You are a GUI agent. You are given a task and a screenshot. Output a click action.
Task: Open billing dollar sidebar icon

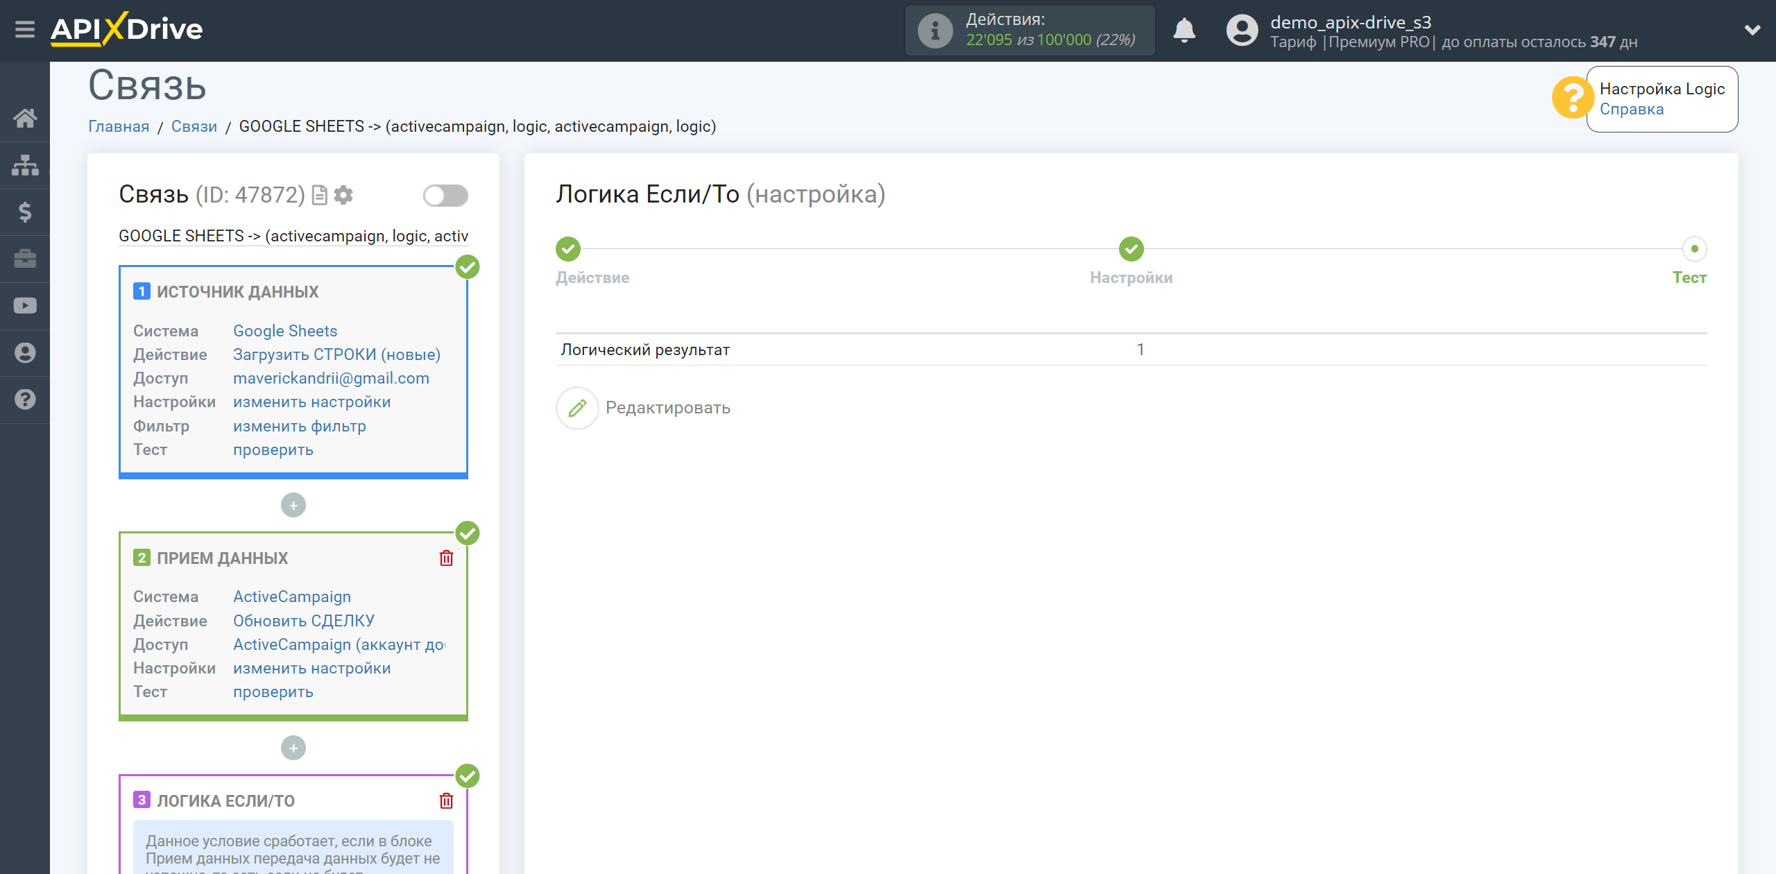coord(25,212)
